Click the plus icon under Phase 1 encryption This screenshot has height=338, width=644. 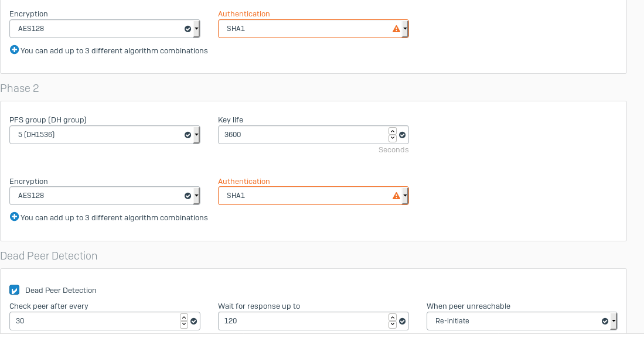(15, 50)
